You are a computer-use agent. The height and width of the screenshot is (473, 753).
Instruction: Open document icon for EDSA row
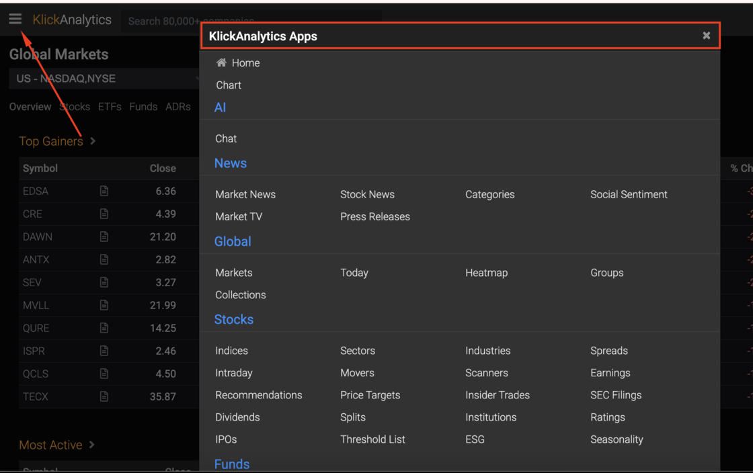coord(104,191)
